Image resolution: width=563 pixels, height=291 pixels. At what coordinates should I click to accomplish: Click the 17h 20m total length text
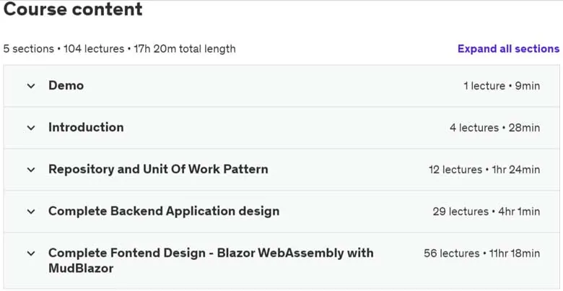(185, 48)
